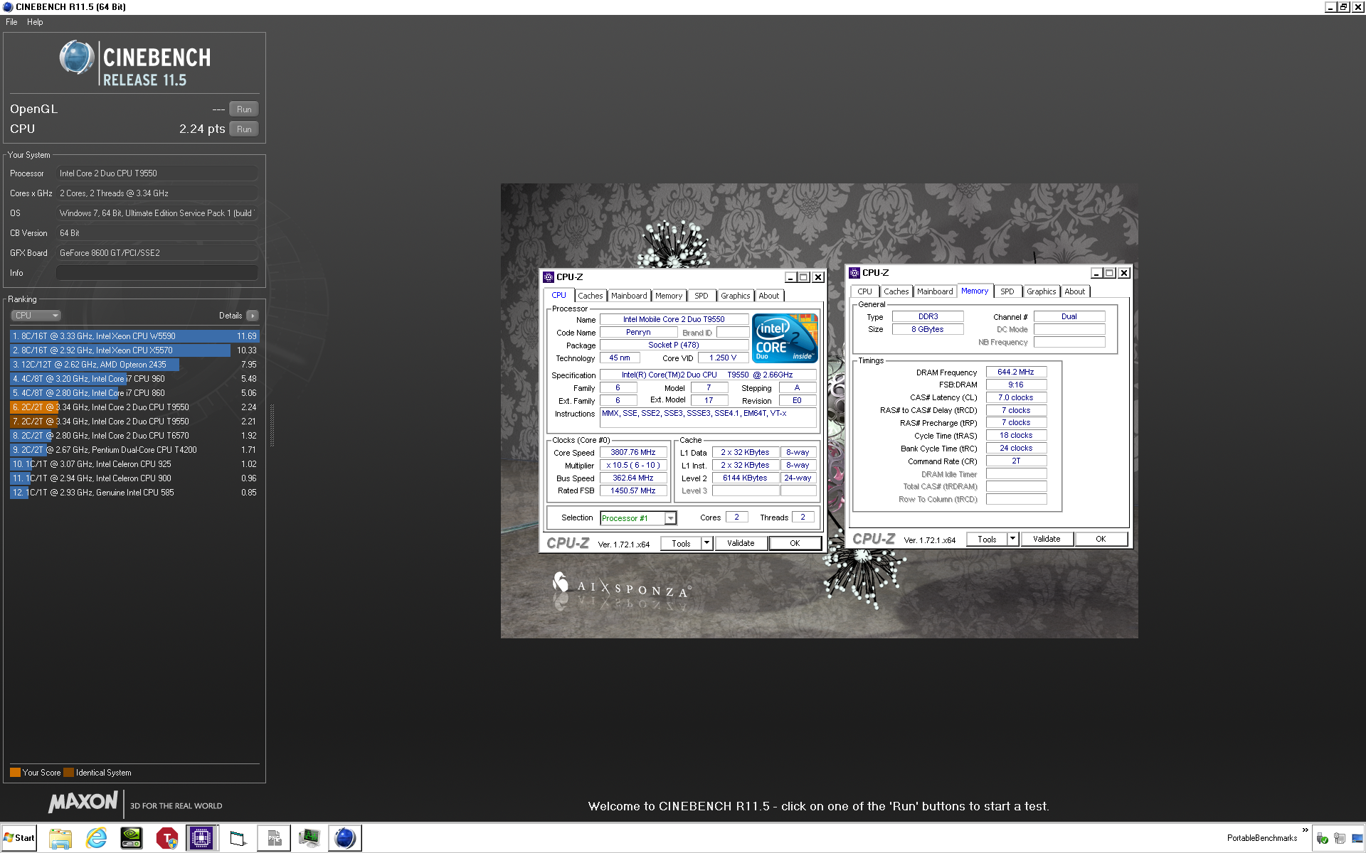Click the Intel Core 2 Duo logo
This screenshot has height=853, width=1366.
tap(785, 338)
